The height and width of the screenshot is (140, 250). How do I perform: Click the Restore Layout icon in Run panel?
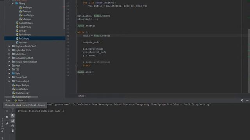(x=7, y=117)
